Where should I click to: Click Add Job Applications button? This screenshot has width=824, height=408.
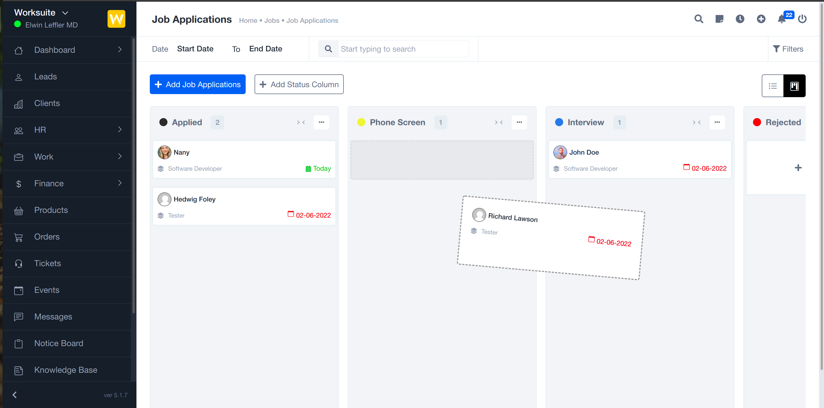pos(198,84)
